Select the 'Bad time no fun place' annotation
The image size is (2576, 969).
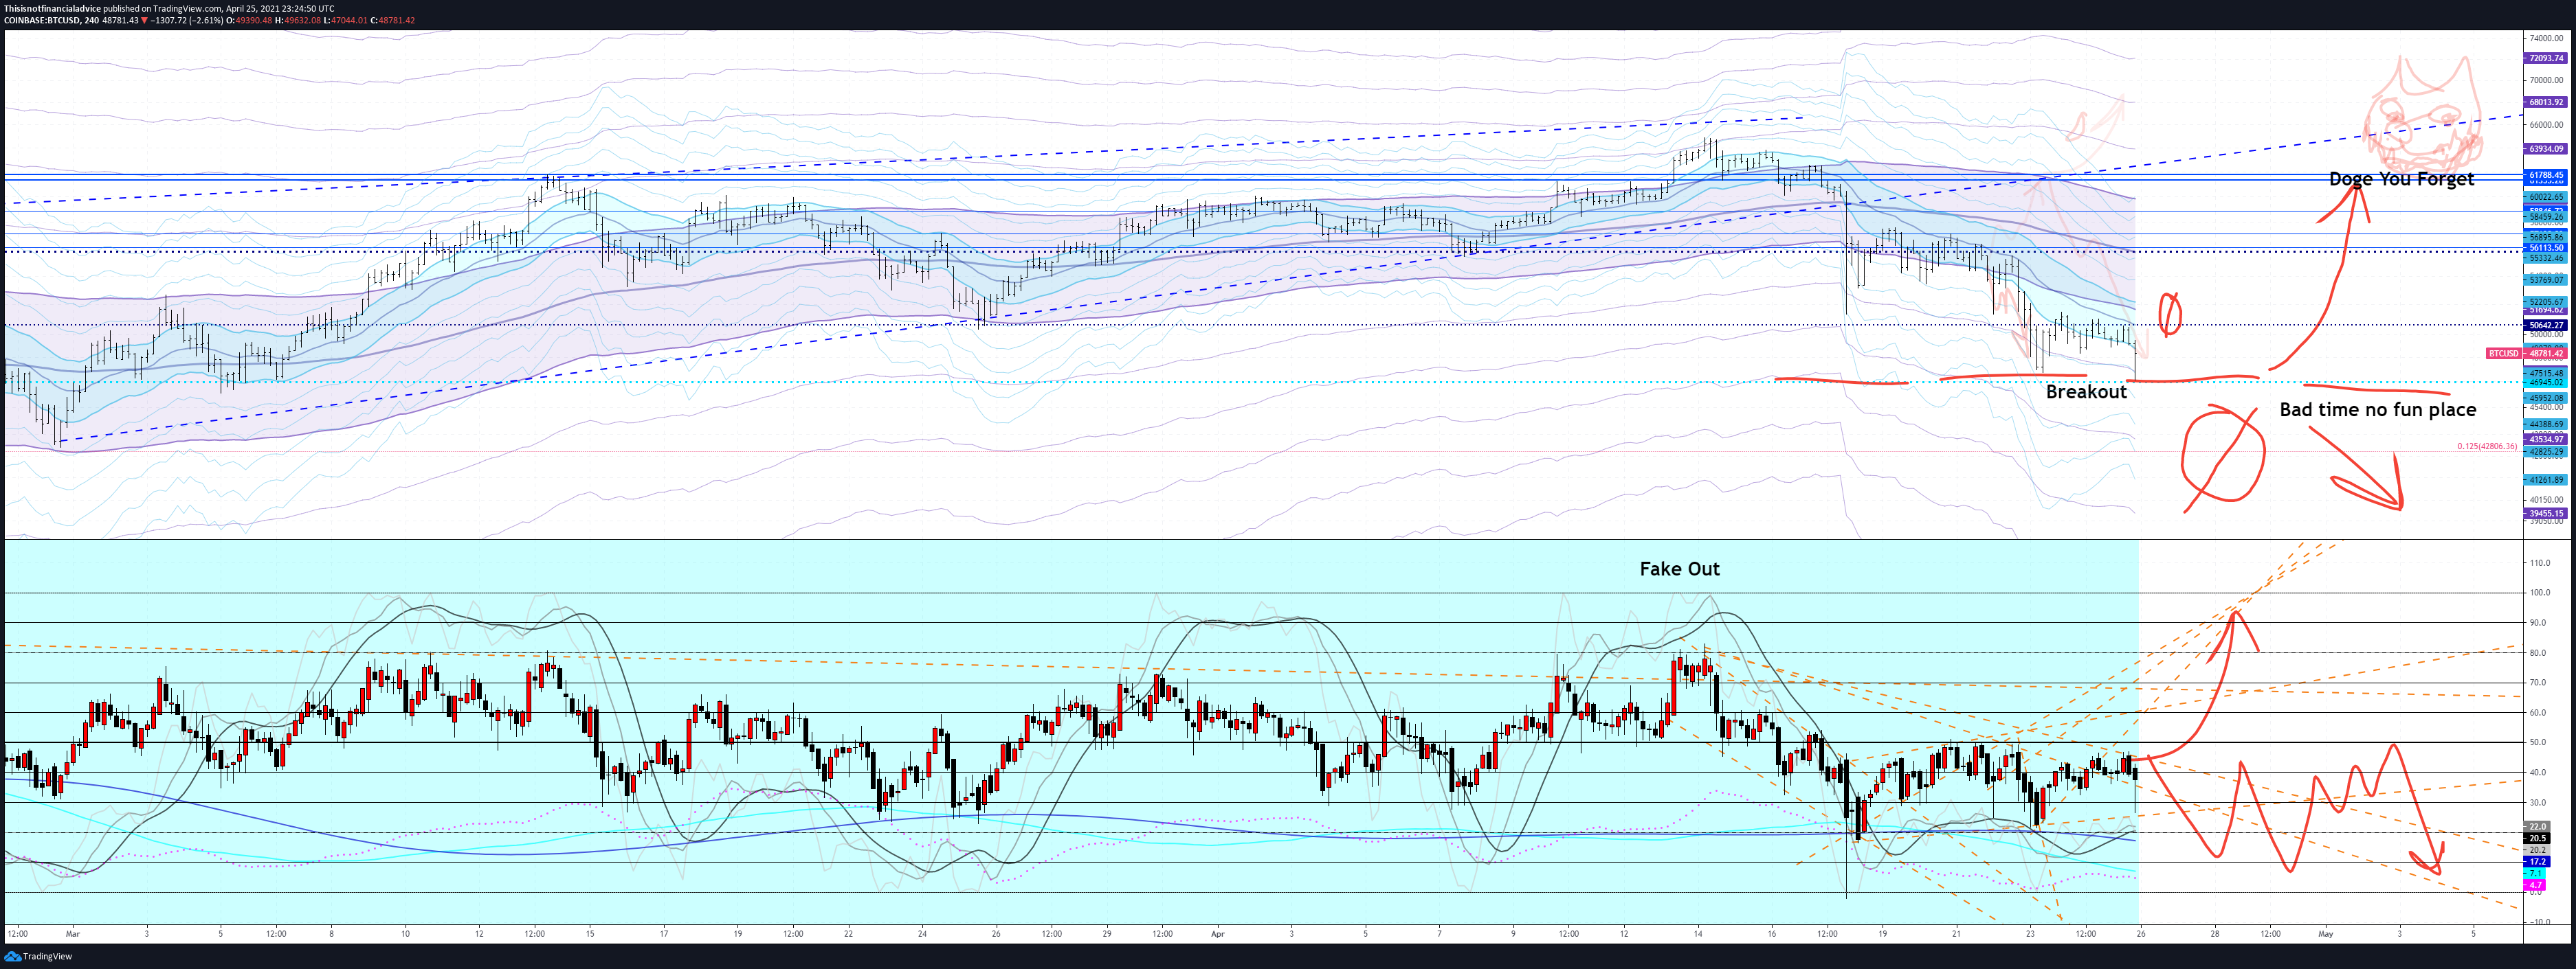click(2378, 409)
